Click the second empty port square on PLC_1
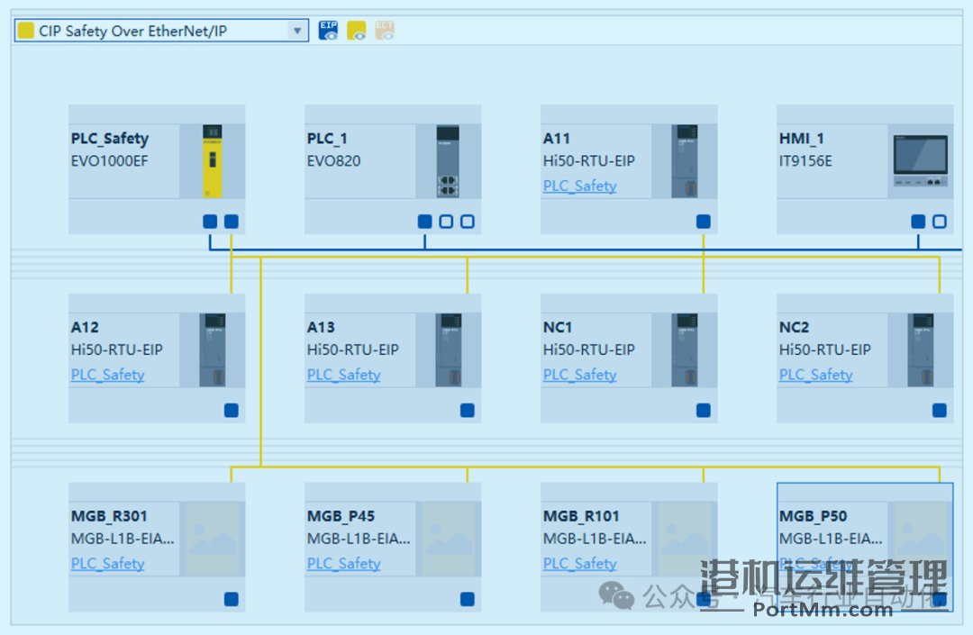The image size is (973, 635). (466, 221)
